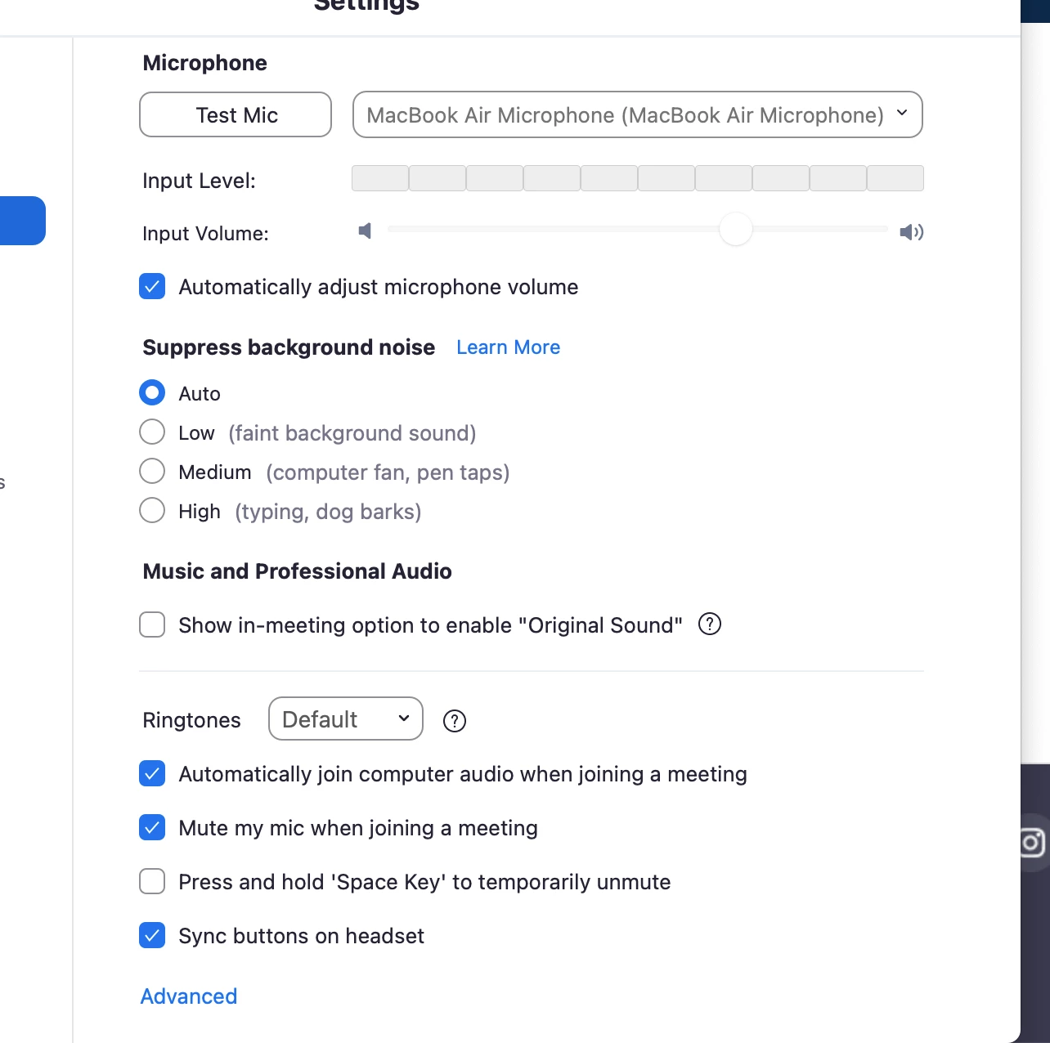Image resolution: width=1050 pixels, height=1043 pixels.
Task: Click the Test Mic button
Action: 236,114
